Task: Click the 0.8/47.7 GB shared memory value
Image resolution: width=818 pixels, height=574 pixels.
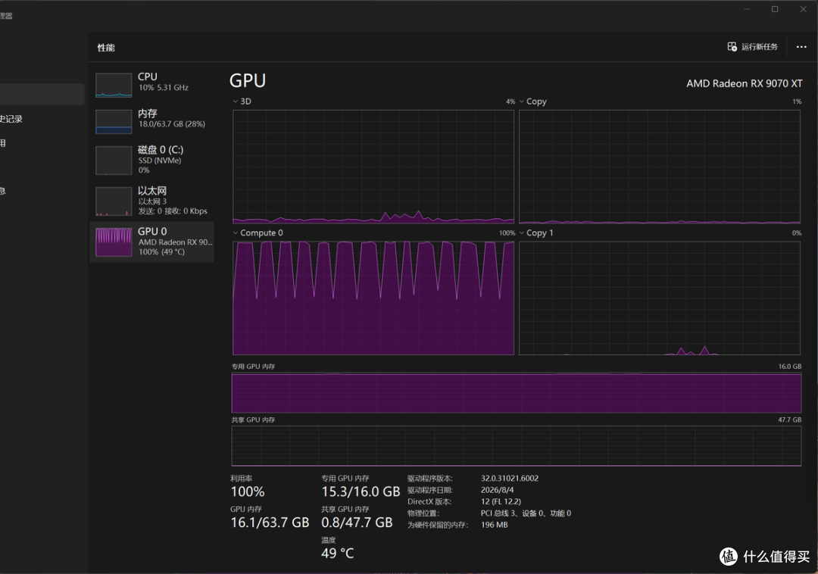Action: click(357, 523)
